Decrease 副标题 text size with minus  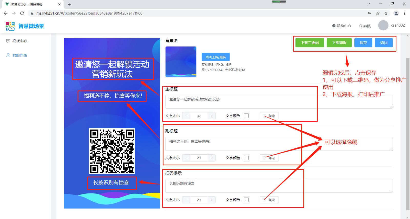point(186,158)
